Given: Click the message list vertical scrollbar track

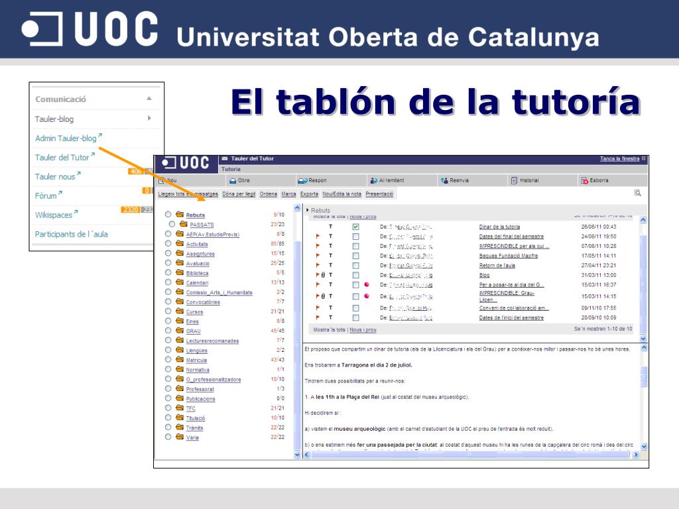Looking at the screenshot, I should click(x=643, y=279).
